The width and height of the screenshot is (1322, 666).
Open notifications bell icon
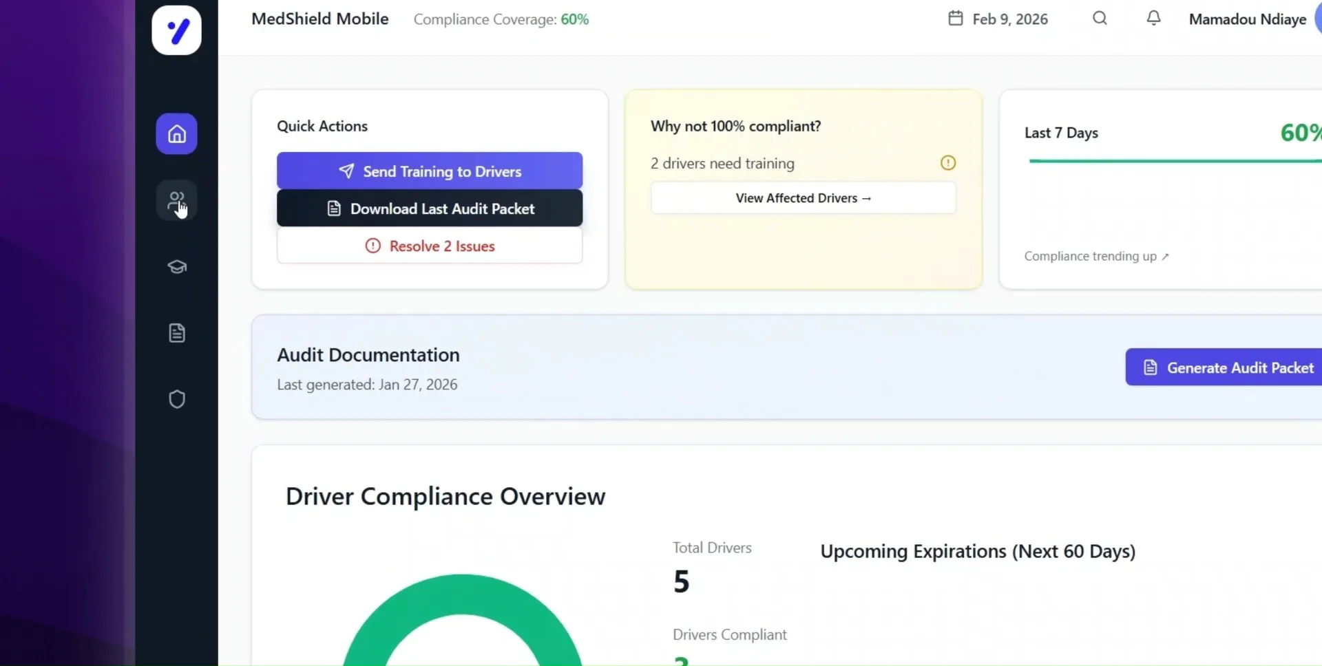pos(1153,19)
